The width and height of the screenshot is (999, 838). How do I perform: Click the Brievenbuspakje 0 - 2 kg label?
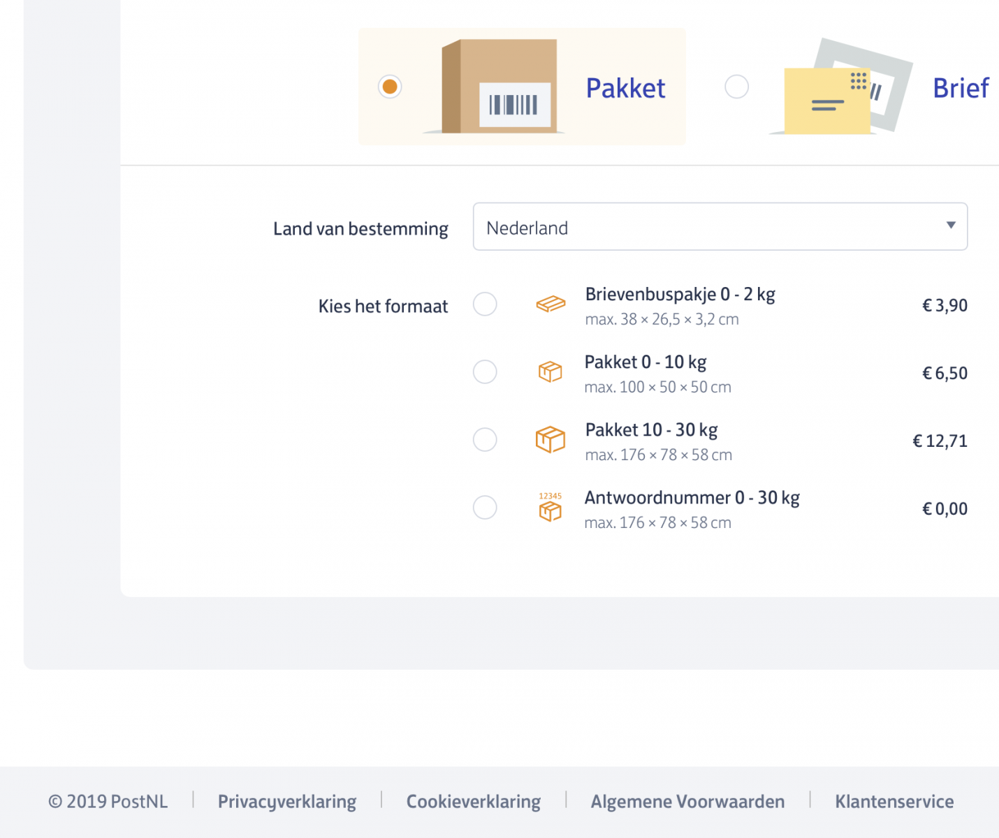click(x=680, y=295)
